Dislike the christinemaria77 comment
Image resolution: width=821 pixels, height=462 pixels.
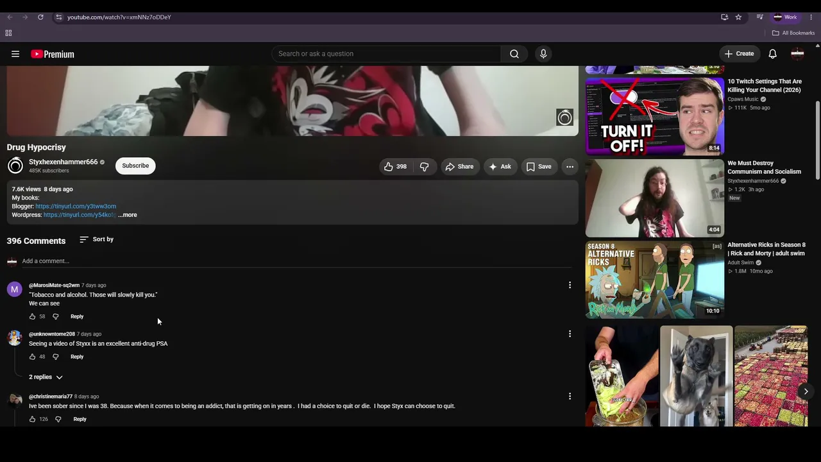click(x=58, y=419)
